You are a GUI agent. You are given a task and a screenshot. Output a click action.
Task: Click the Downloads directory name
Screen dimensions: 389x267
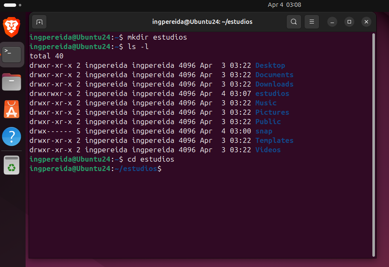pyautogui.click(x=274, y=84)
